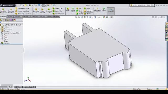Start the Extruded Cut tool
Viewport: 168px width, 94px height.
tap(36, 11)
